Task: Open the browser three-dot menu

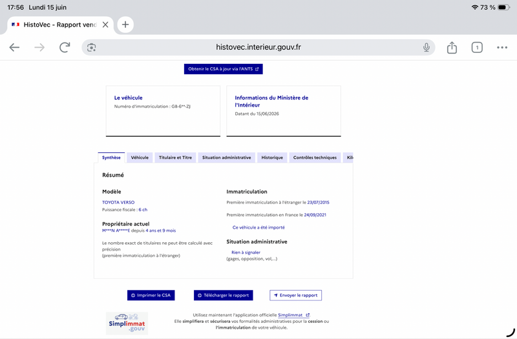Action: [502, 47]
